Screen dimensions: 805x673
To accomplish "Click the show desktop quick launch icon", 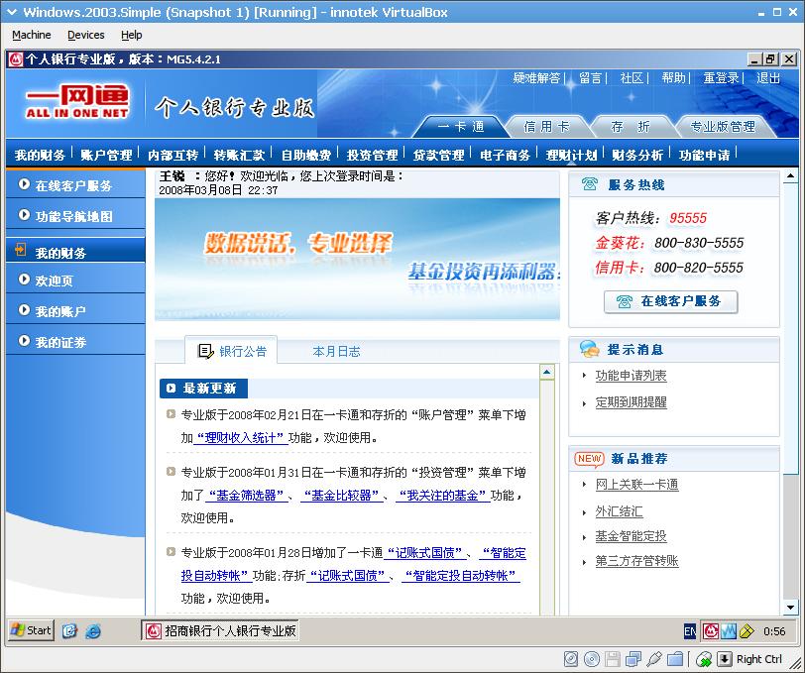I will [69, 630].
